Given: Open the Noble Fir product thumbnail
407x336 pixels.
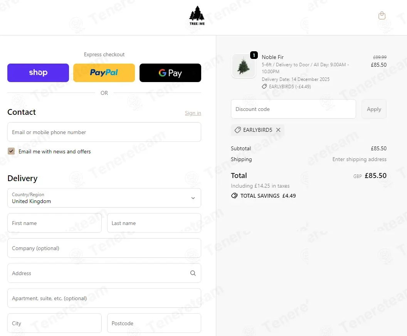Looking at the screenshot, I should coord(244,66).
